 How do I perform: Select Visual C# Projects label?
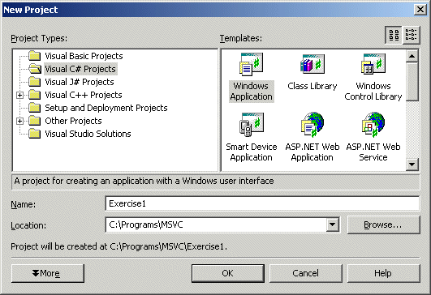[80, 69]
